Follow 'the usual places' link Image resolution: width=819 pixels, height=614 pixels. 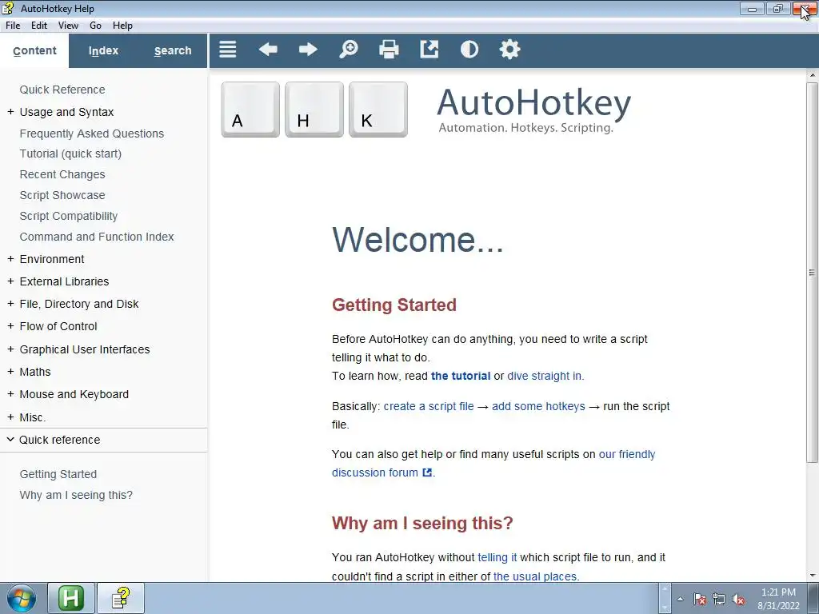pyautogui.click(x=535, y=576)
